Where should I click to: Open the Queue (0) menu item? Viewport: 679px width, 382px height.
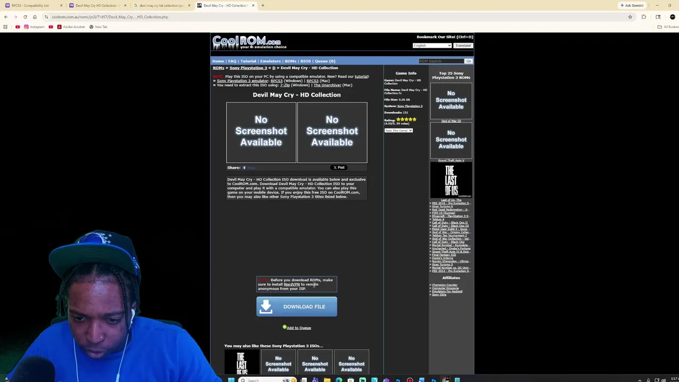pos(325,61)
